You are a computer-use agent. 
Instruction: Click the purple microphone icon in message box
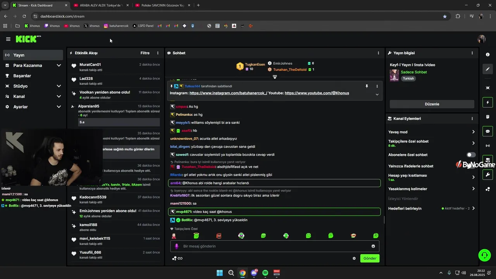click(177, 246)
